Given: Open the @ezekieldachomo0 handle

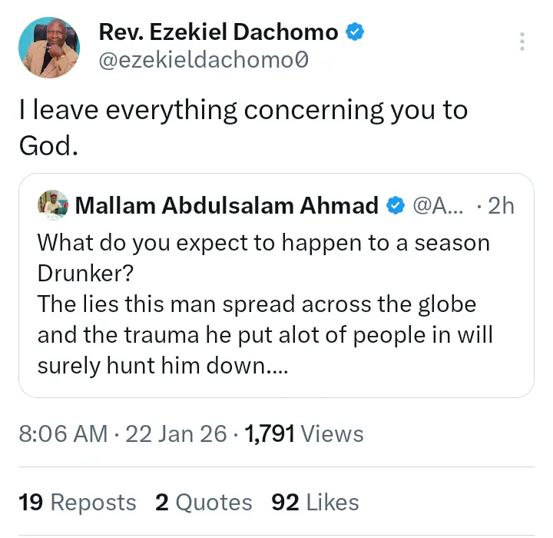Looking at the screenshot, I should point(204,59).
